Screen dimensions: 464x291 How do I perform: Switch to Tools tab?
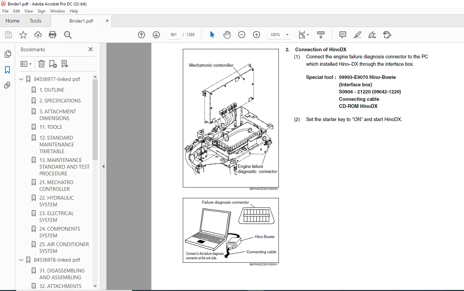click(35, 21)
